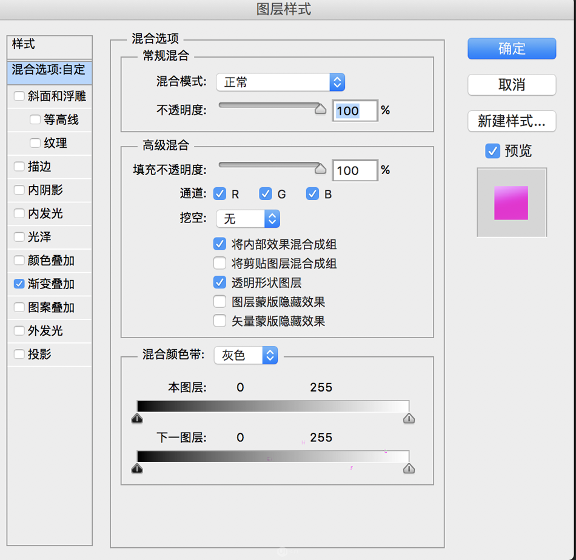Enable the 斜面和浮雕 checkbox
576x560 pixels.
19,96
